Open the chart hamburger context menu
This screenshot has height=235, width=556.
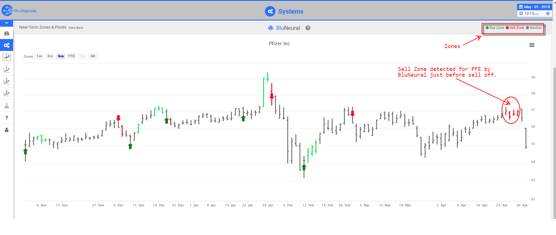click(532, 45)
